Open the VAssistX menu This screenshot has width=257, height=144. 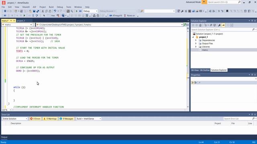click(x=26, y=7)
